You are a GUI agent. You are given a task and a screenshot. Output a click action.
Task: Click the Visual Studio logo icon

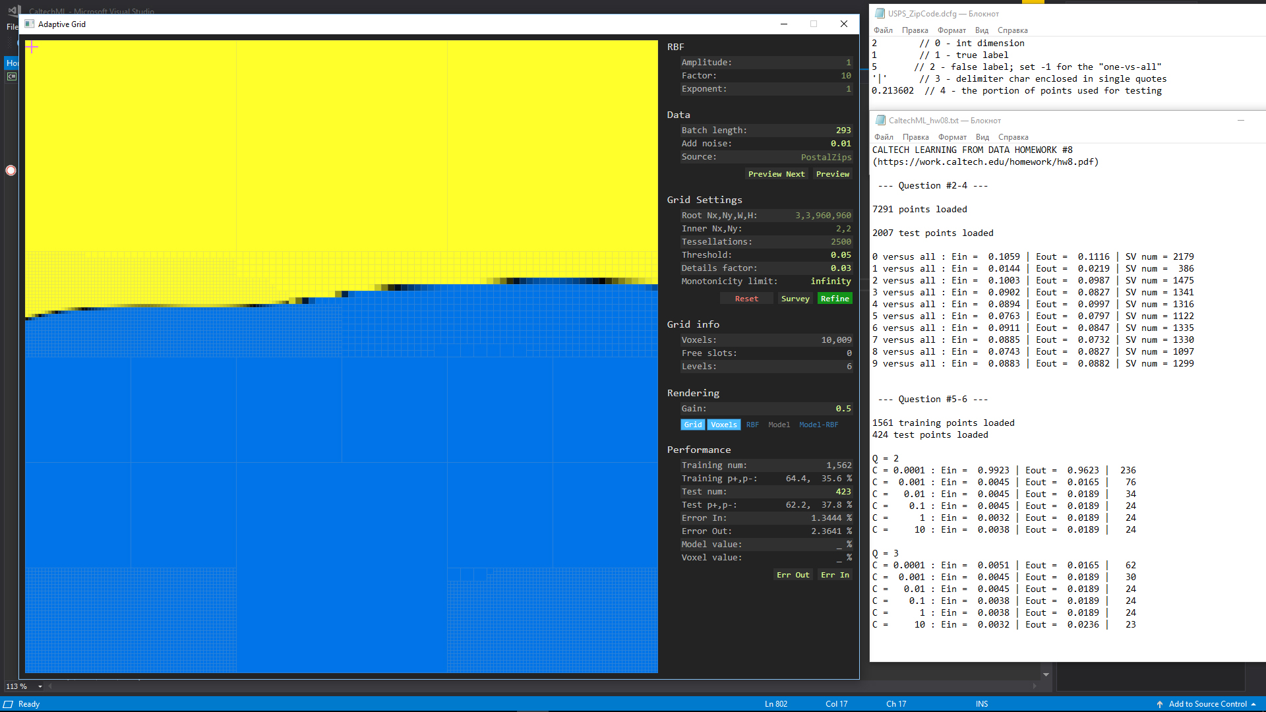tap(14, 11)
